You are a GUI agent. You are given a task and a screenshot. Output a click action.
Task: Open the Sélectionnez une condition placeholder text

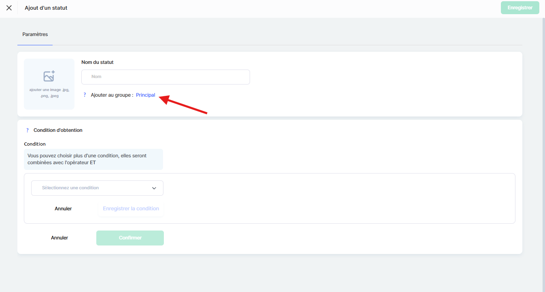pyautogui.click(x=70, y=188)
